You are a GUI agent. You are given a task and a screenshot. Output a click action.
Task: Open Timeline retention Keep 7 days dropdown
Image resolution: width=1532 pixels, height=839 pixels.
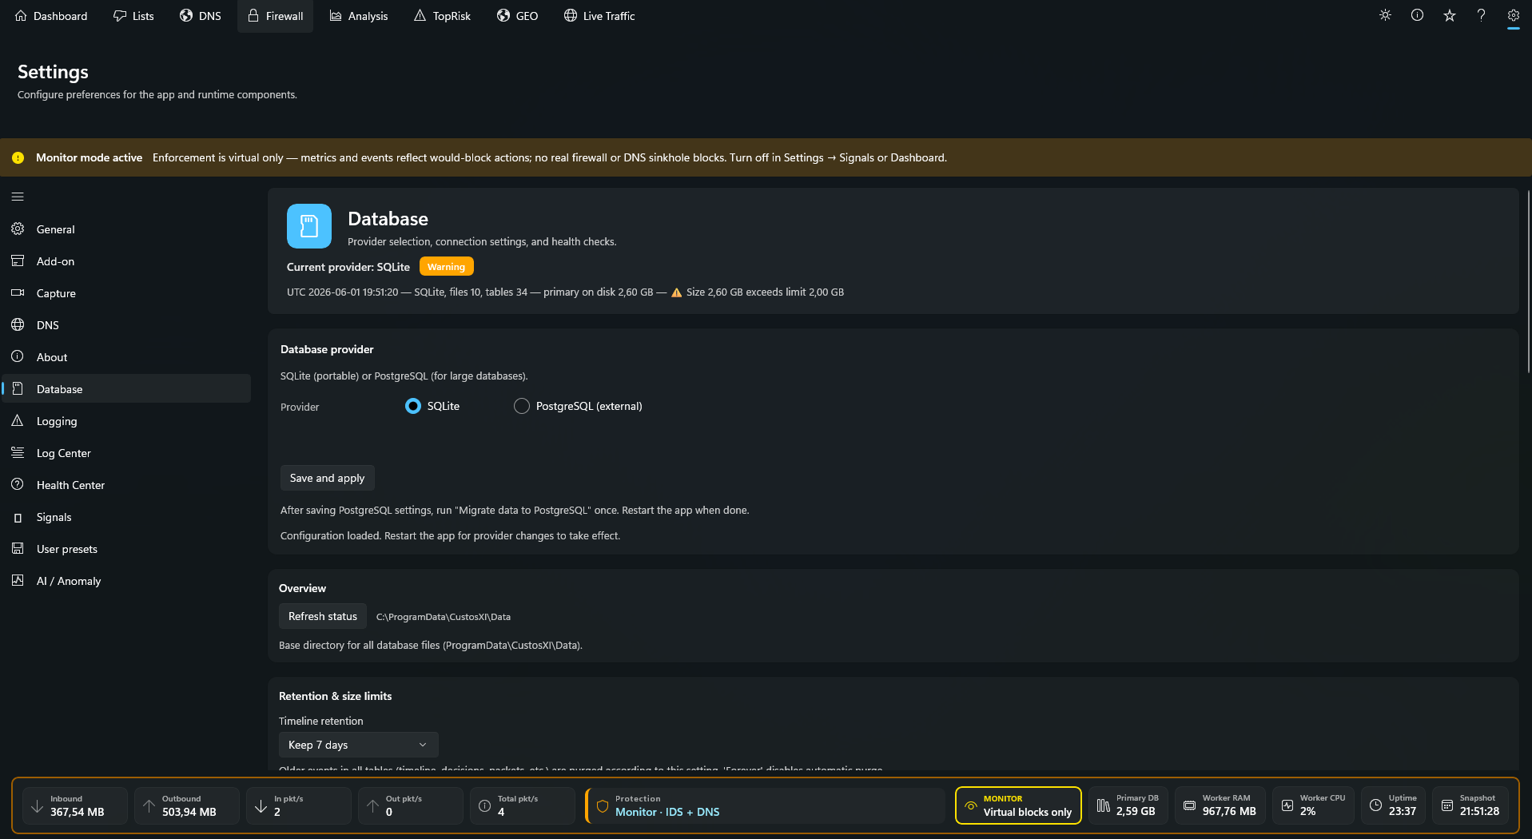tap(358, 745)
